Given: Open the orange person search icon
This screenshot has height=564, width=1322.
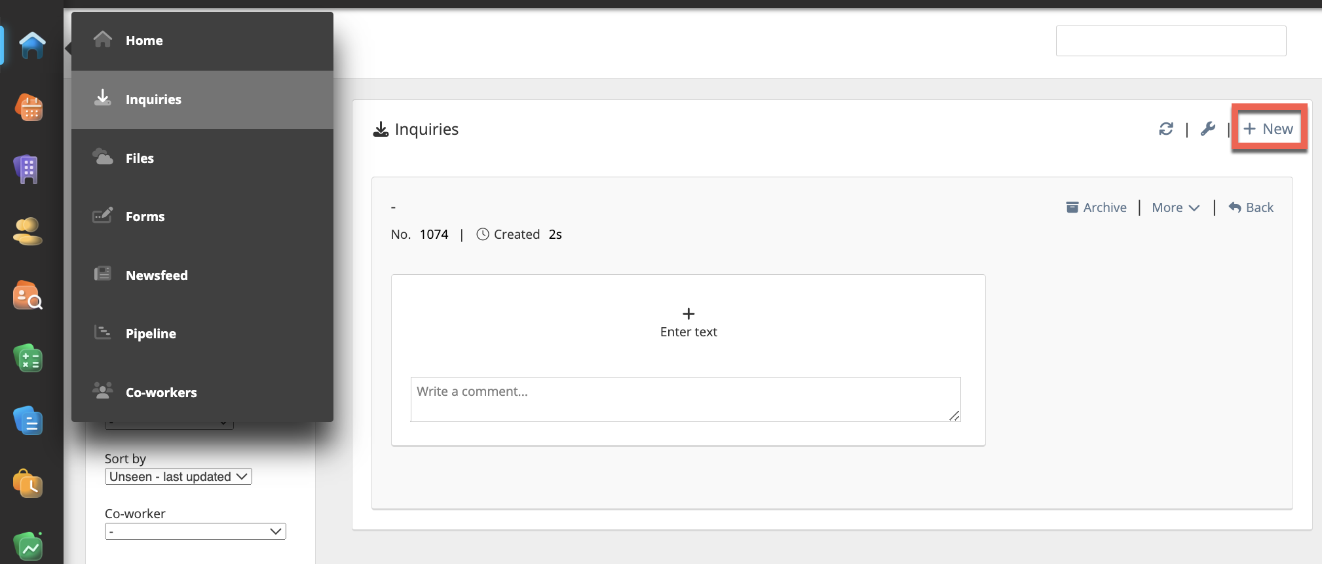Looking at the screenshot, I should pyautogui.click(x=28, y=295).
